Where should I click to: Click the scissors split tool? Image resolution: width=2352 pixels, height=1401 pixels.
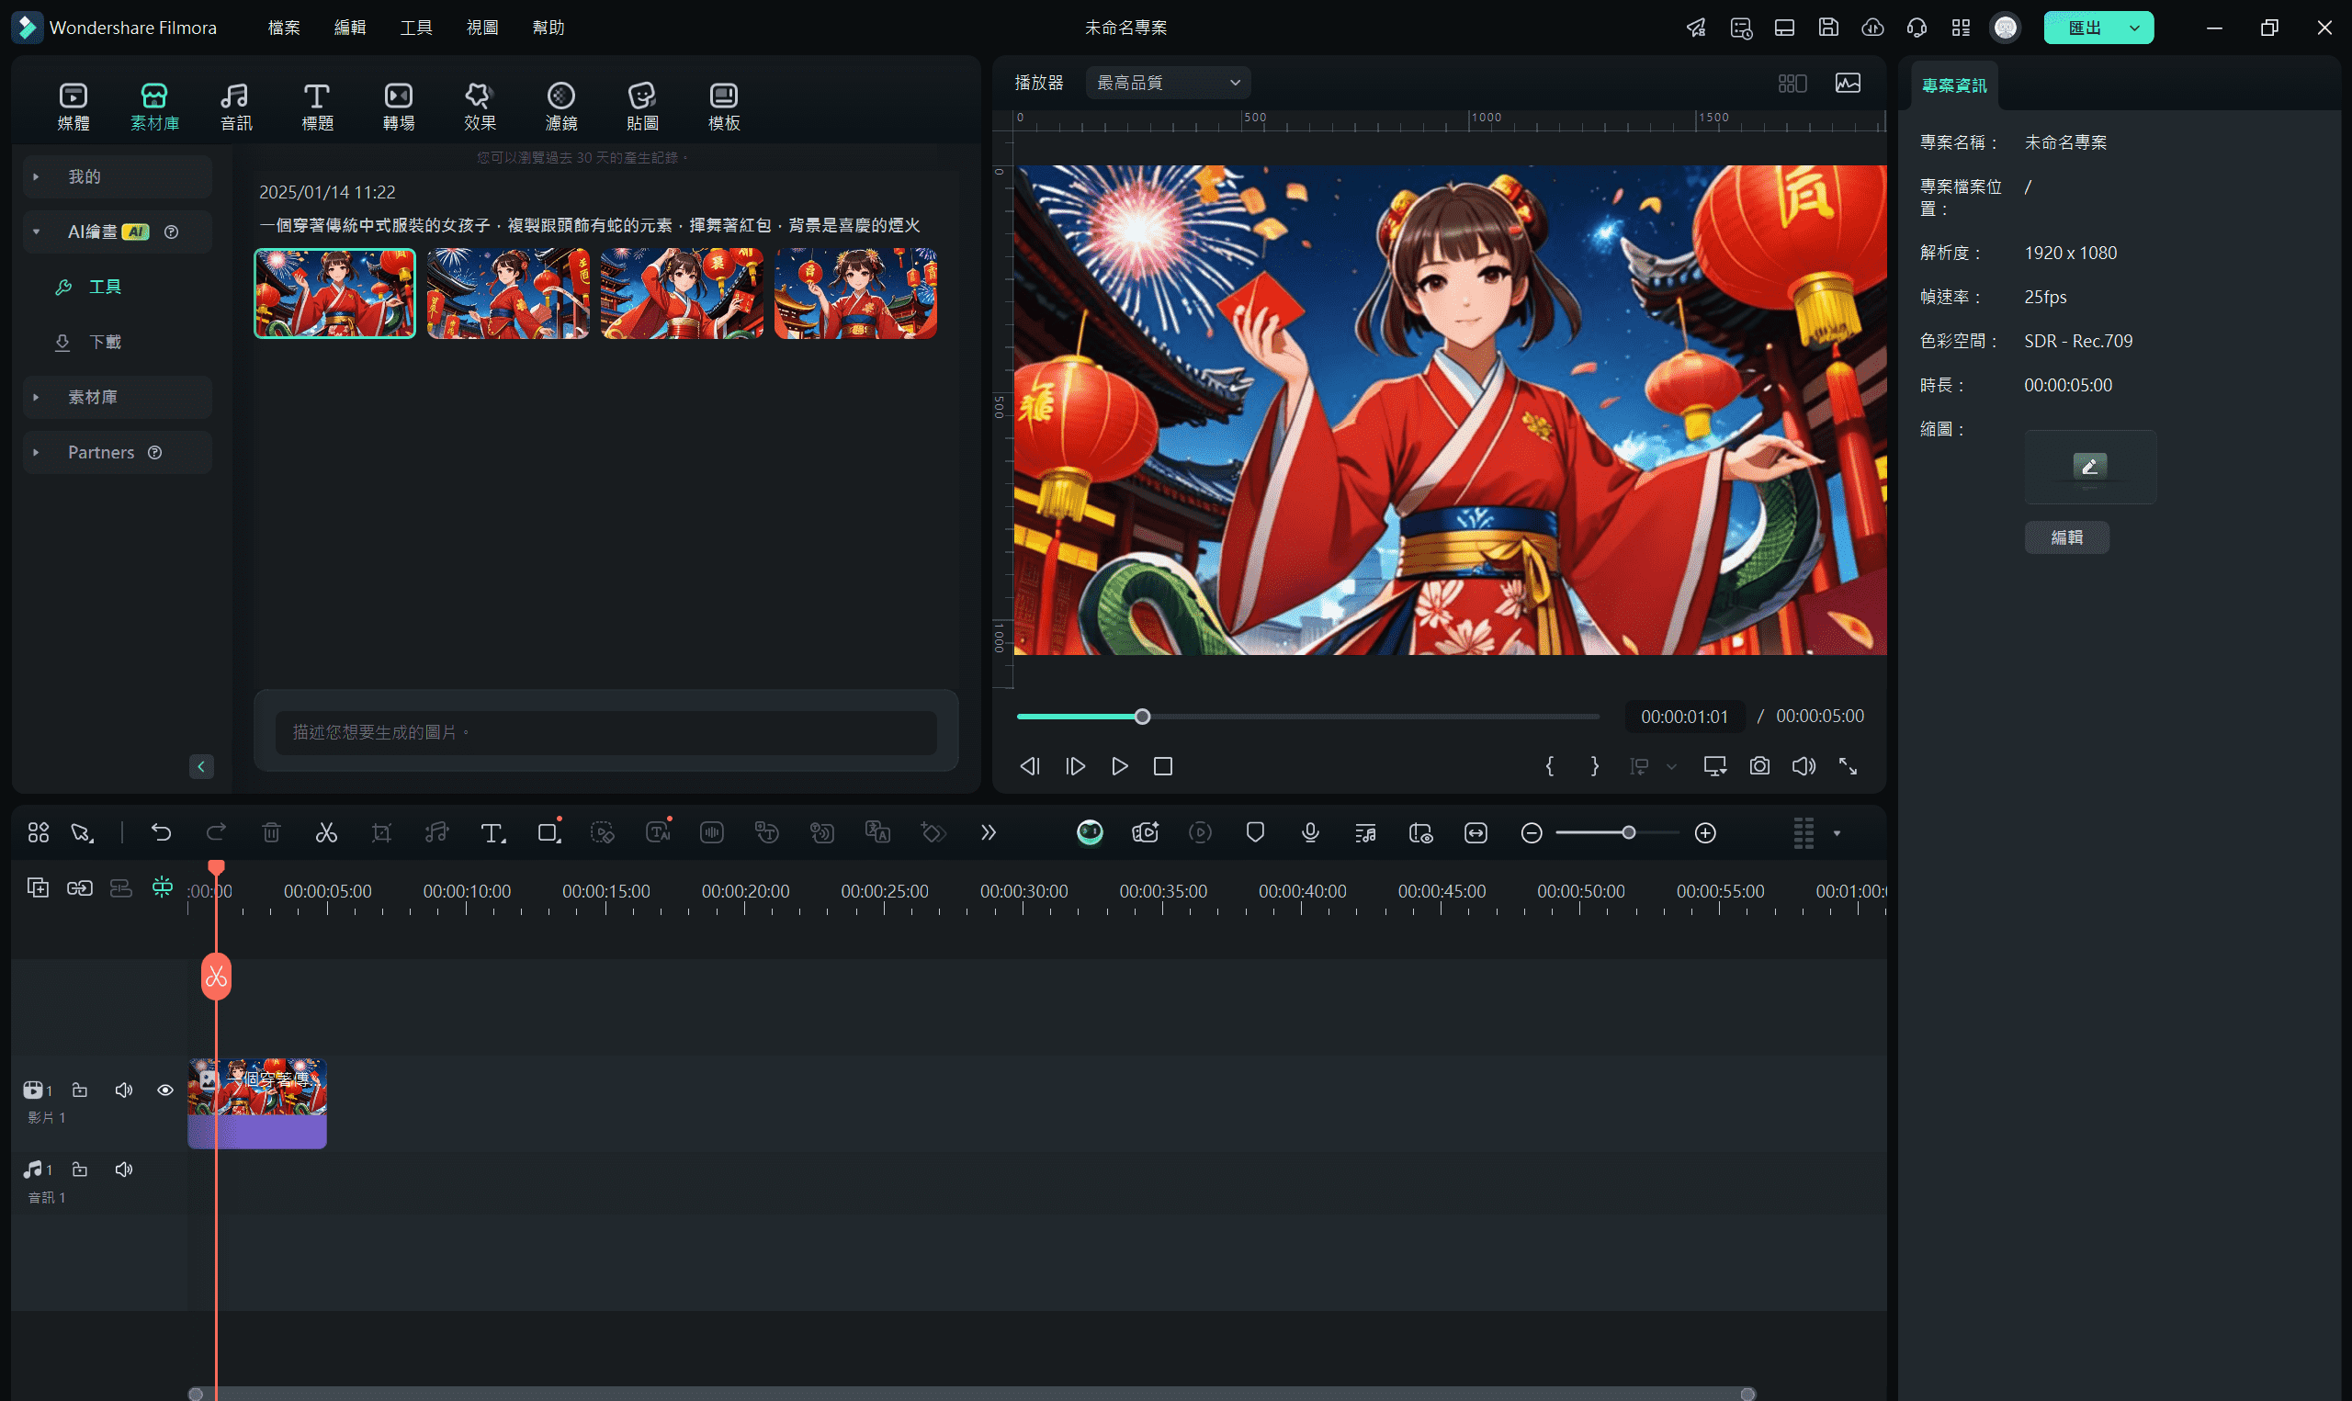click(325, 832)
